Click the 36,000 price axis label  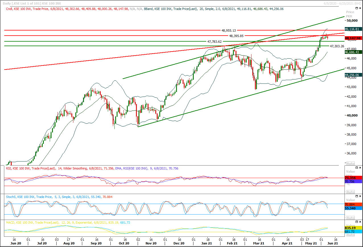coord(352,153)
